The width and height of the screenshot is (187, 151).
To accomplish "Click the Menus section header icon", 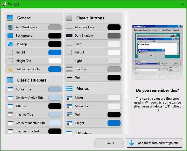I will [69, 88].
